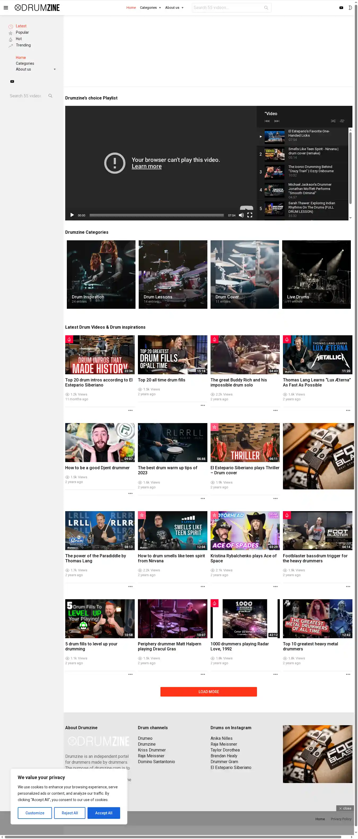Open the hamburger menu icon

click(x=6, y=8)
